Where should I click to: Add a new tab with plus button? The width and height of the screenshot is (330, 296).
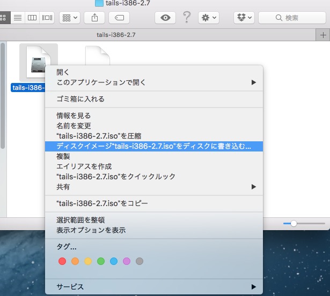click(x=323, y=35)
